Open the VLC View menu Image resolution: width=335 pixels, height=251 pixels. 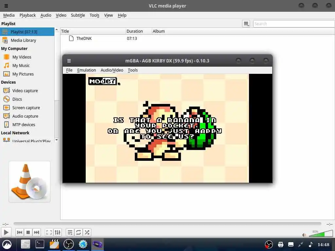[x=108, y=15]
